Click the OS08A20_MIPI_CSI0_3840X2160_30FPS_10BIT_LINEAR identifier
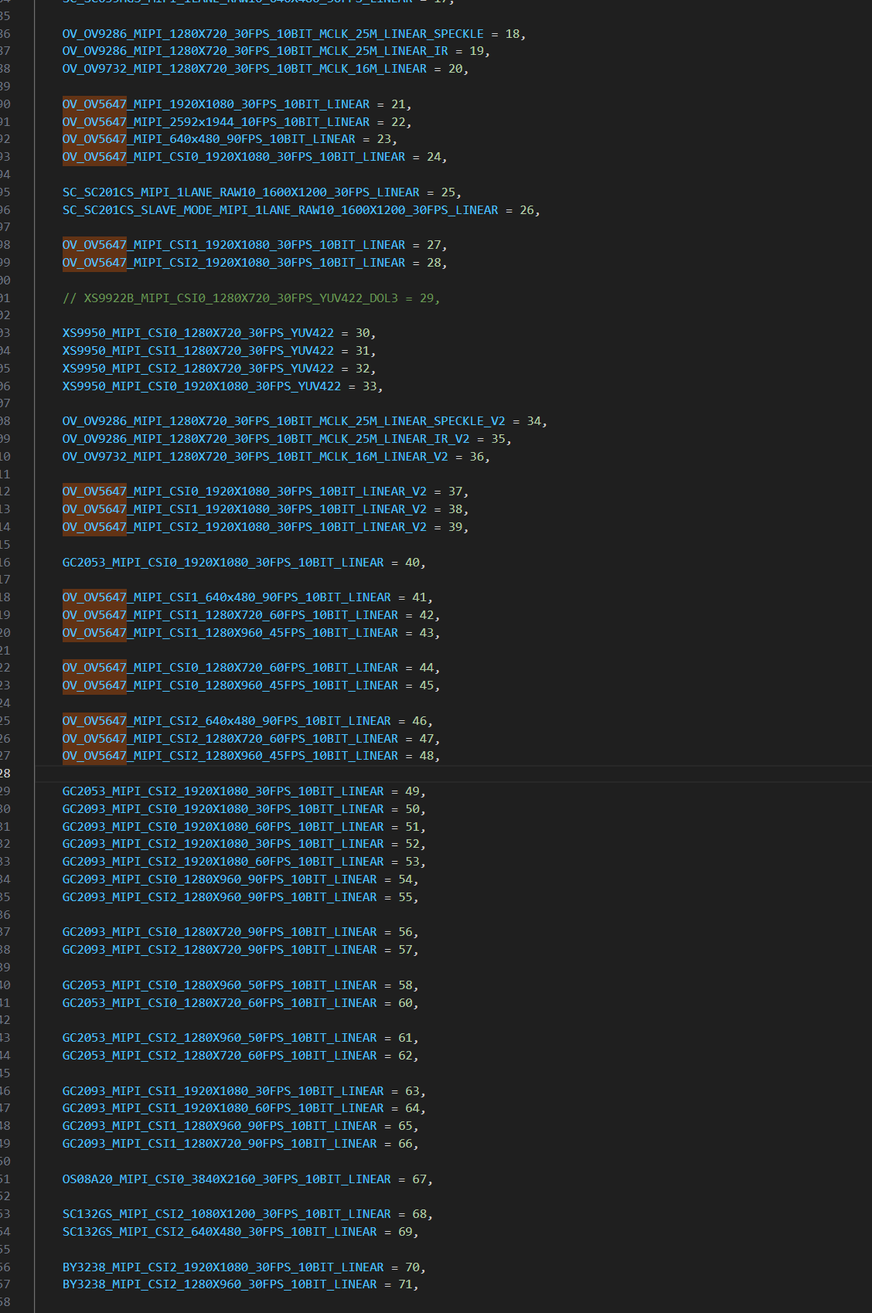 tap(226, 1179)
